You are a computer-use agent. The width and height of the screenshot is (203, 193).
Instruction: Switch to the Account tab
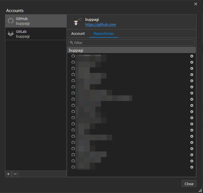[78, 34]
